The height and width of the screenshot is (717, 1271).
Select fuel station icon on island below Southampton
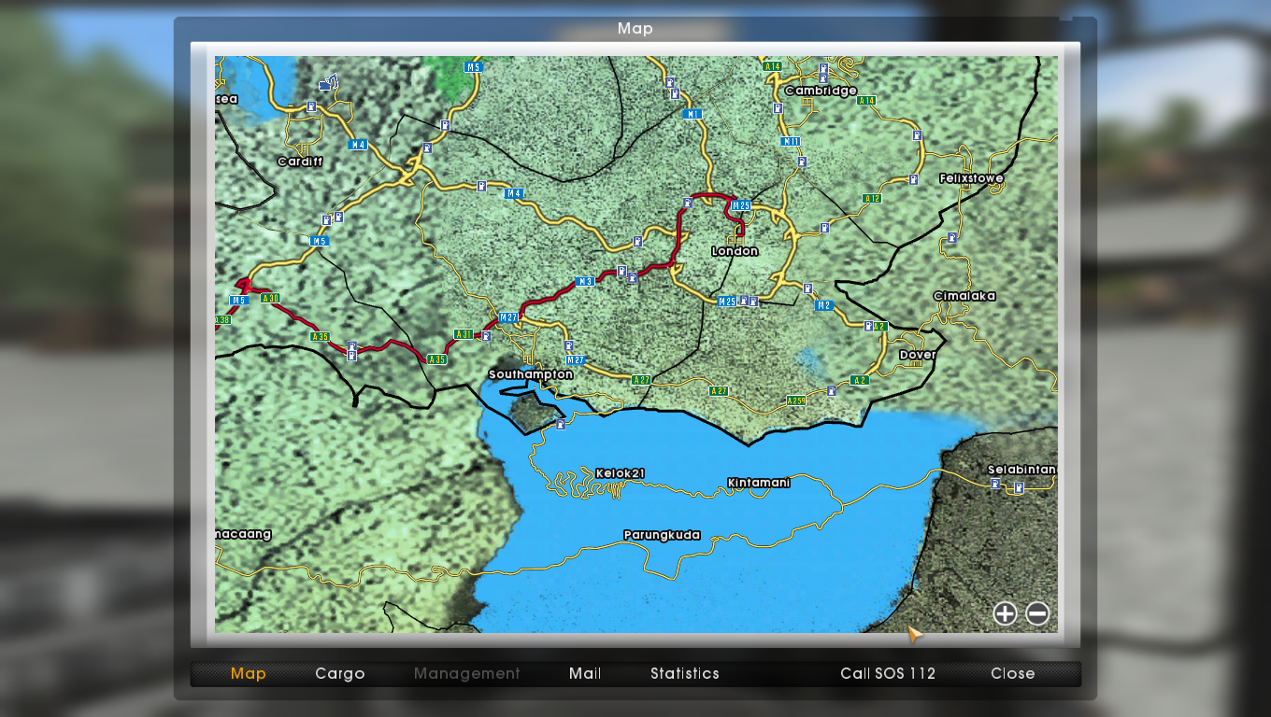(560, 424)
